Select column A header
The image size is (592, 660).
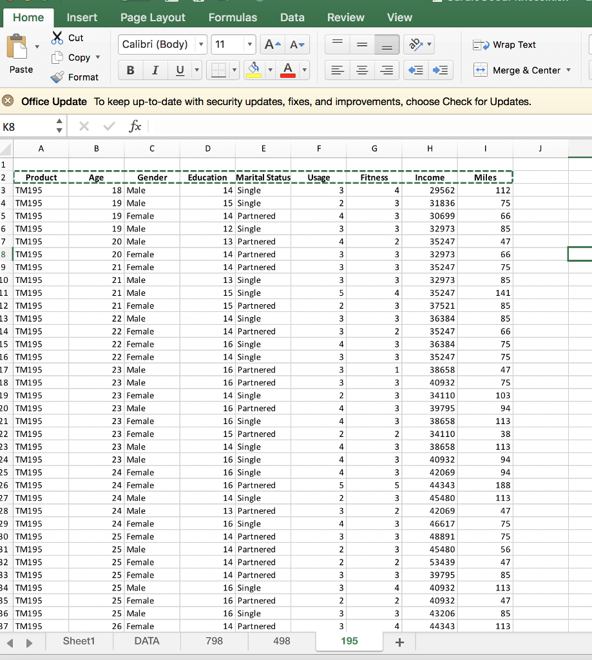(x=41, y=149)
